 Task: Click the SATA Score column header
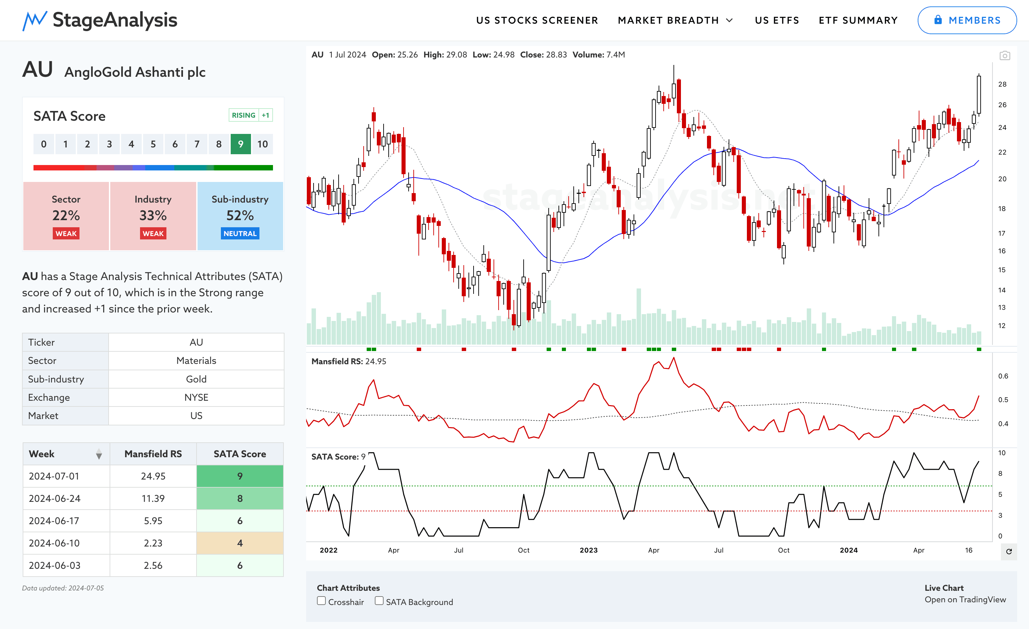[240, 454]
